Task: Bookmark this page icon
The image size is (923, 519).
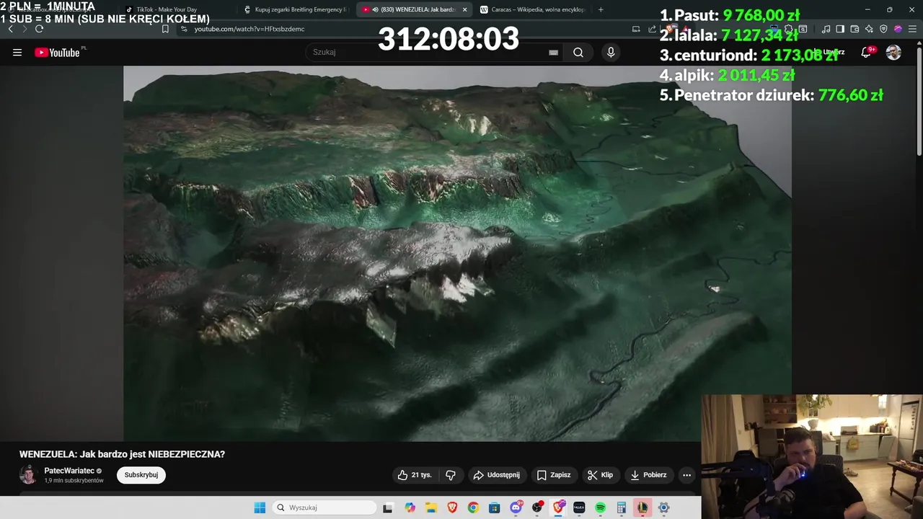Action: click(165, 29)
